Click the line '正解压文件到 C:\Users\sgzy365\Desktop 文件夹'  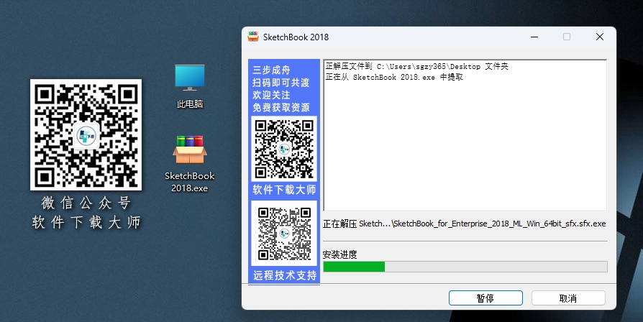pyautogui.click(x=417, y=66)
